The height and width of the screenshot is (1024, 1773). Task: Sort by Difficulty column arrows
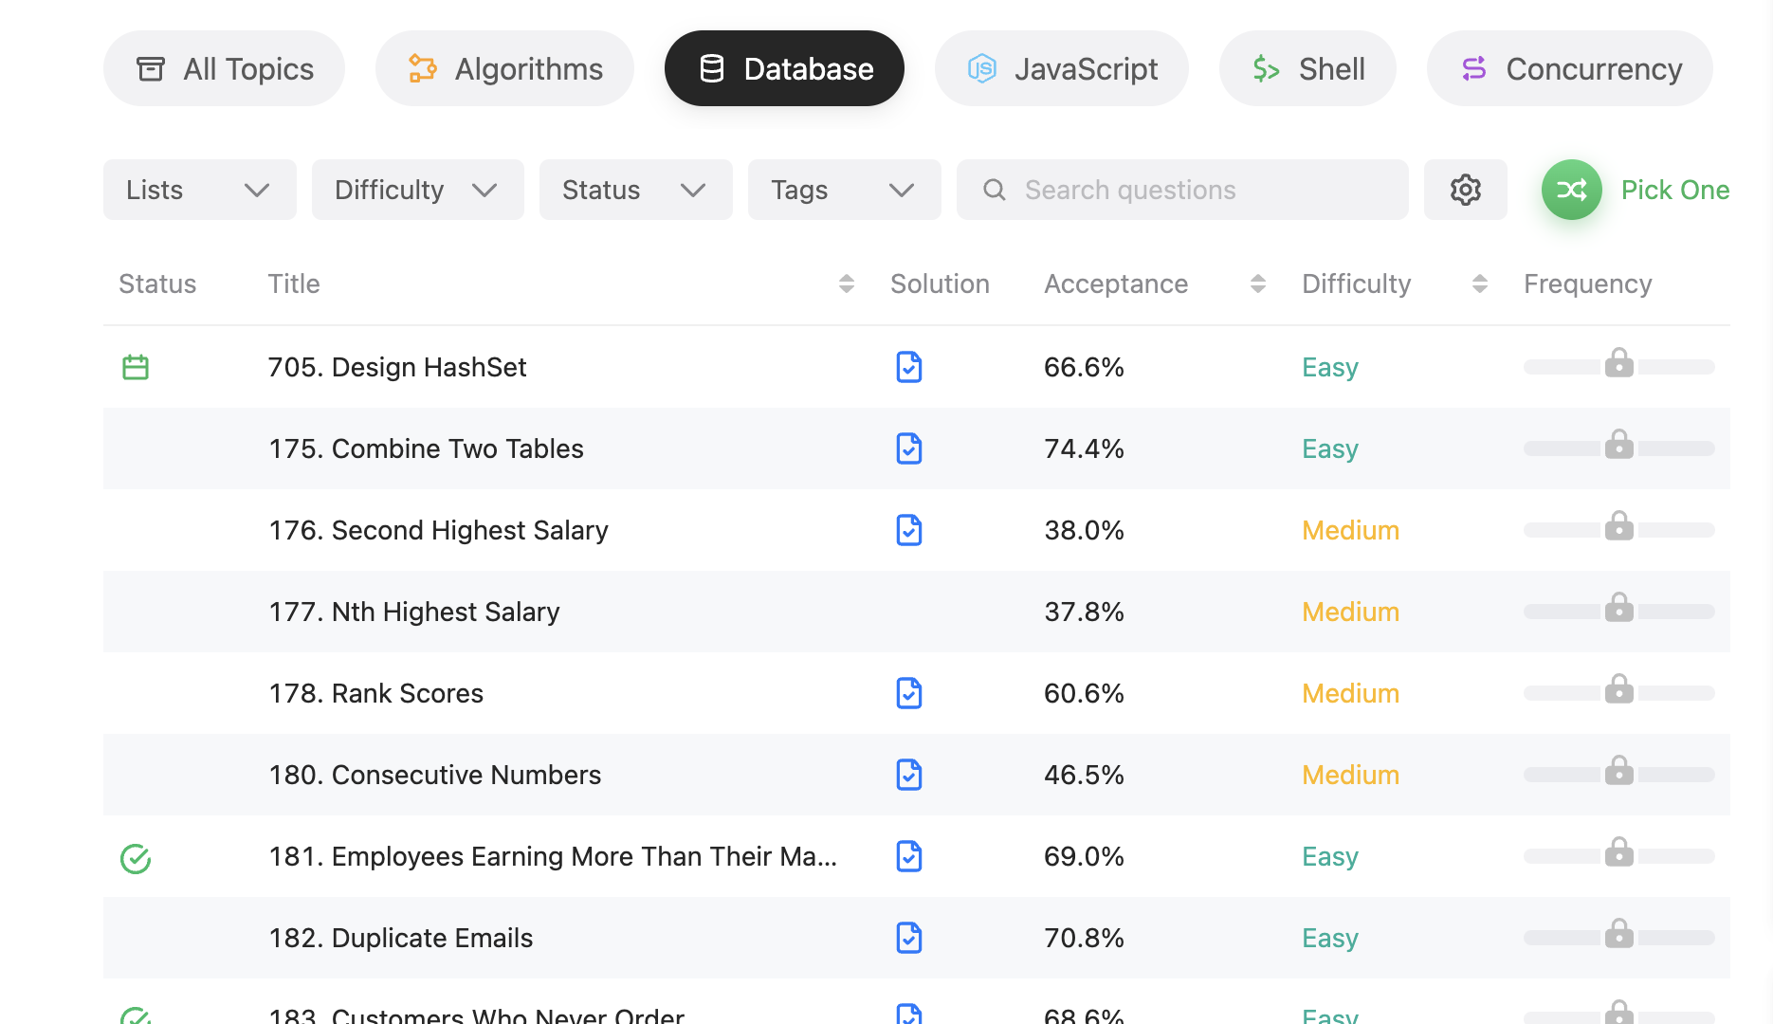(x=1479, y=283)
